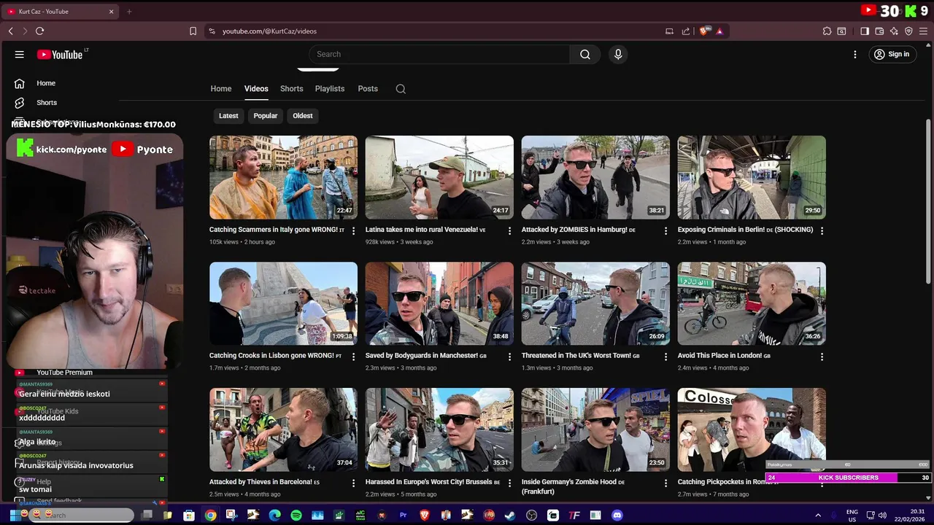Open options for Catching Scammers in Italy video
Viewport: 934px width, 525px height.
pos(354,230)
